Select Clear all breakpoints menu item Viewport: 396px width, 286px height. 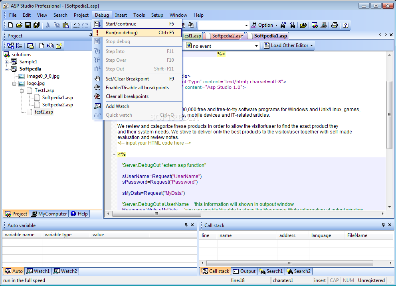coord(137,96)
